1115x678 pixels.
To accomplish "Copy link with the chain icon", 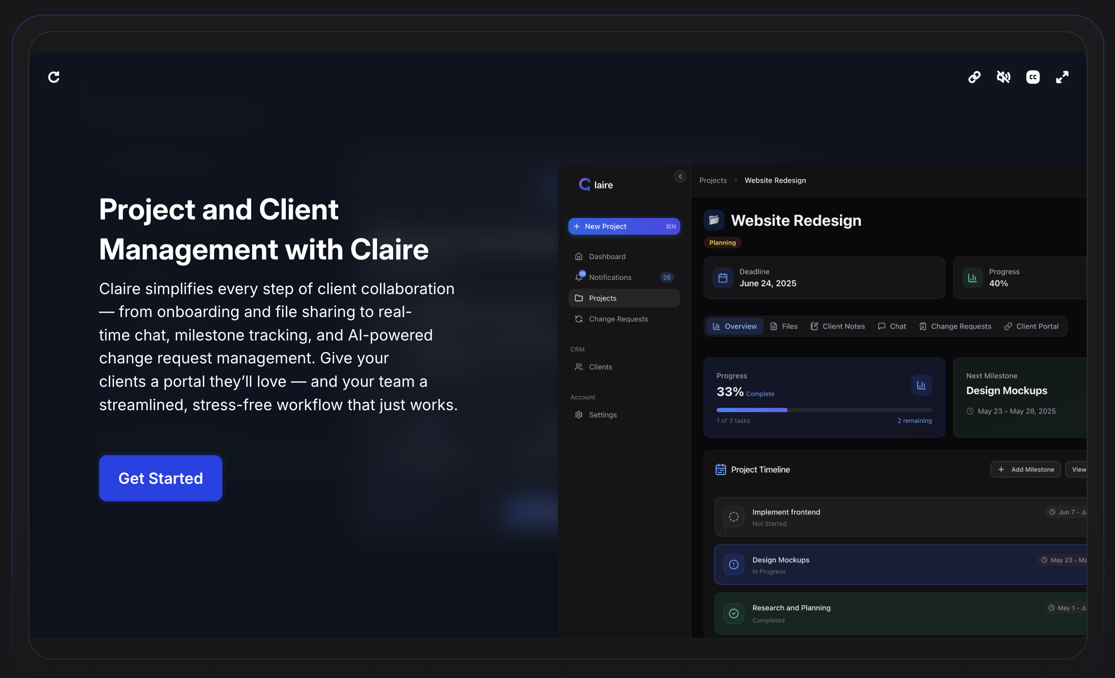I will point(974,77).
